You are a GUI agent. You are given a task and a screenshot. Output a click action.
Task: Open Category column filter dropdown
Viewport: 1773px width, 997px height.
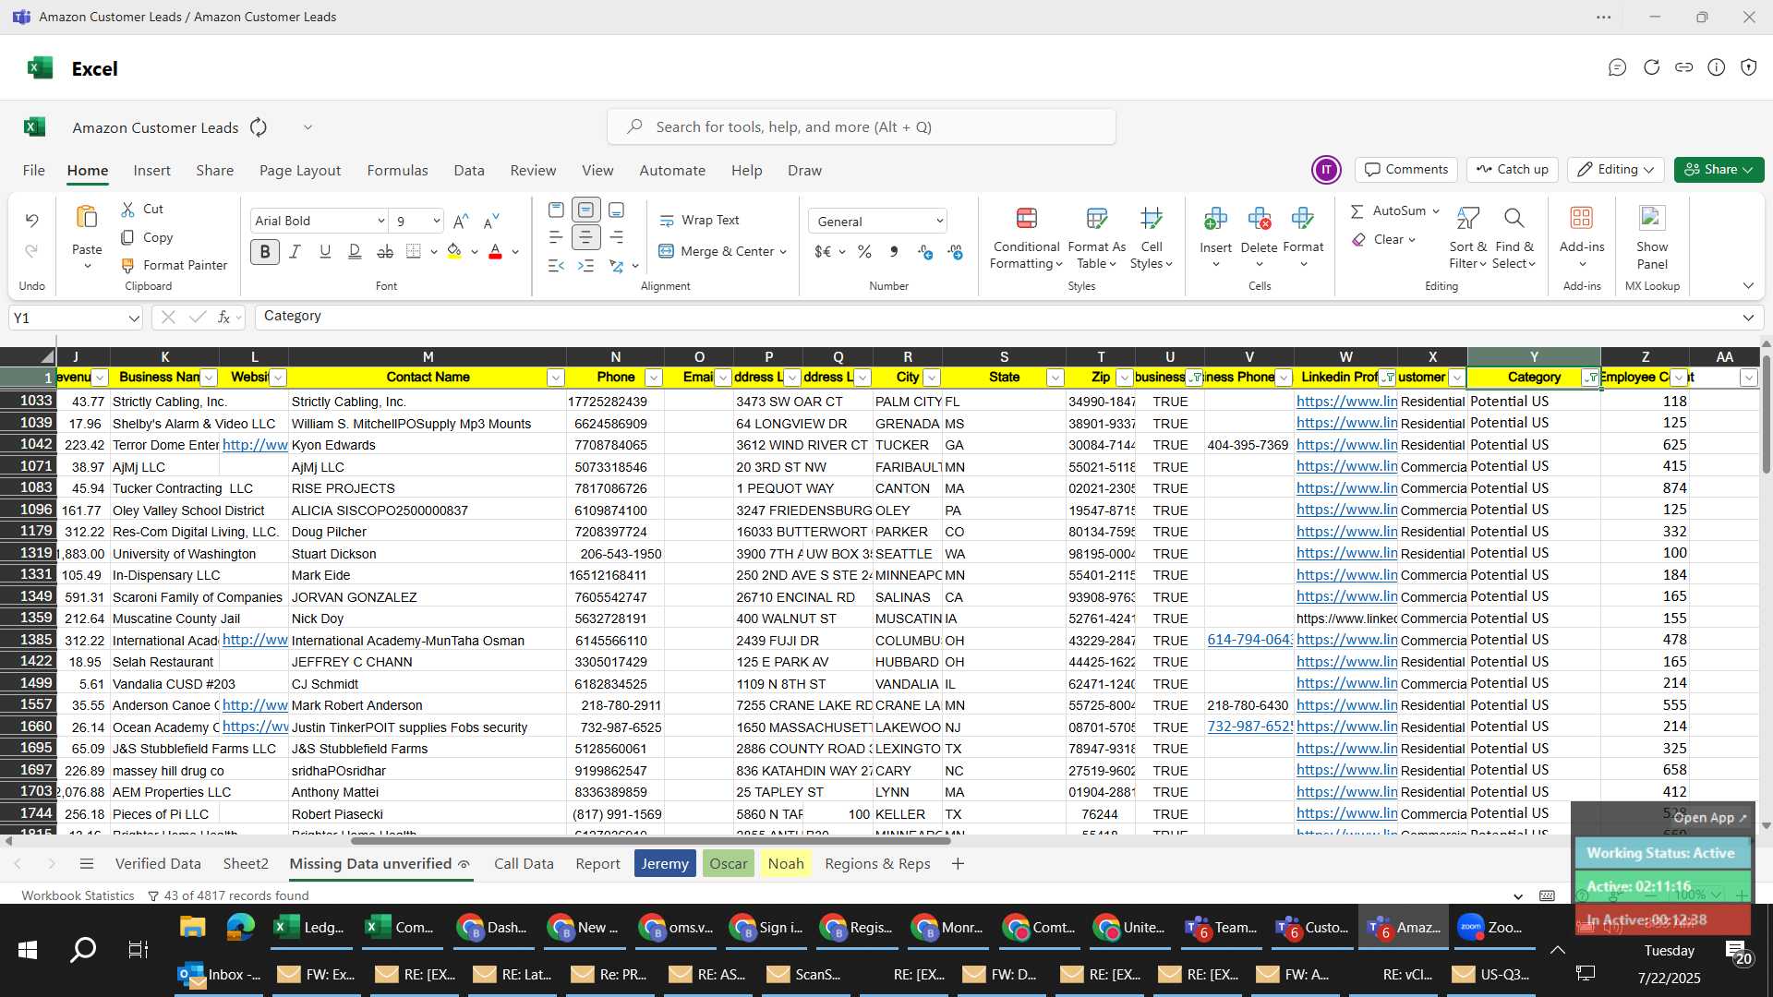coord(1591,378)
